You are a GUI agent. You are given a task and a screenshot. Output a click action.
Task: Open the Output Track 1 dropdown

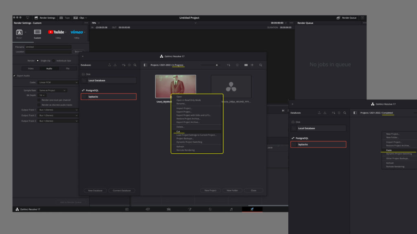click(x=58, y=110)
